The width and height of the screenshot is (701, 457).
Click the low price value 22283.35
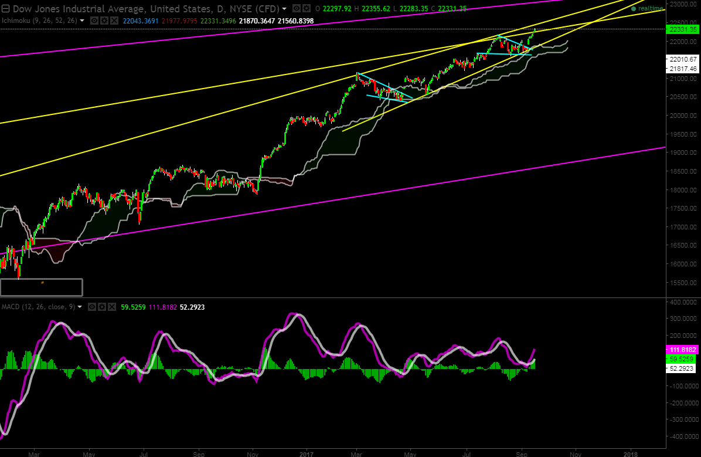pos(414,8)
